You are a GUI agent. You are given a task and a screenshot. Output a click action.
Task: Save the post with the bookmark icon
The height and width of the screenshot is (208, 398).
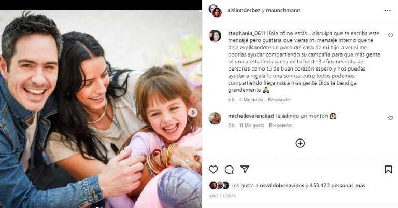pos(388,170)
